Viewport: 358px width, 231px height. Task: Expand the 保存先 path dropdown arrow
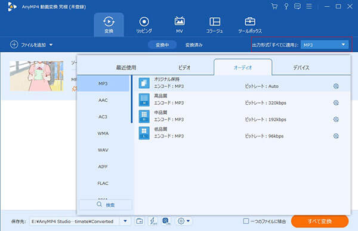coord(125,221)
